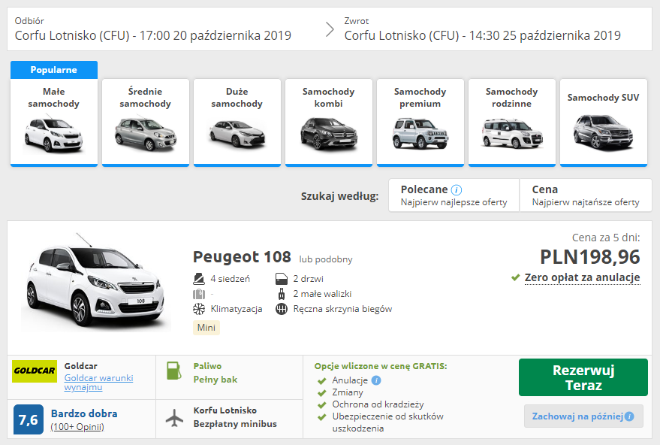Viewport: 660px width, 445px height.
Task: Click Opcje wliczone w cenę GRATIS heading
Action: click(x=381, y=366)
